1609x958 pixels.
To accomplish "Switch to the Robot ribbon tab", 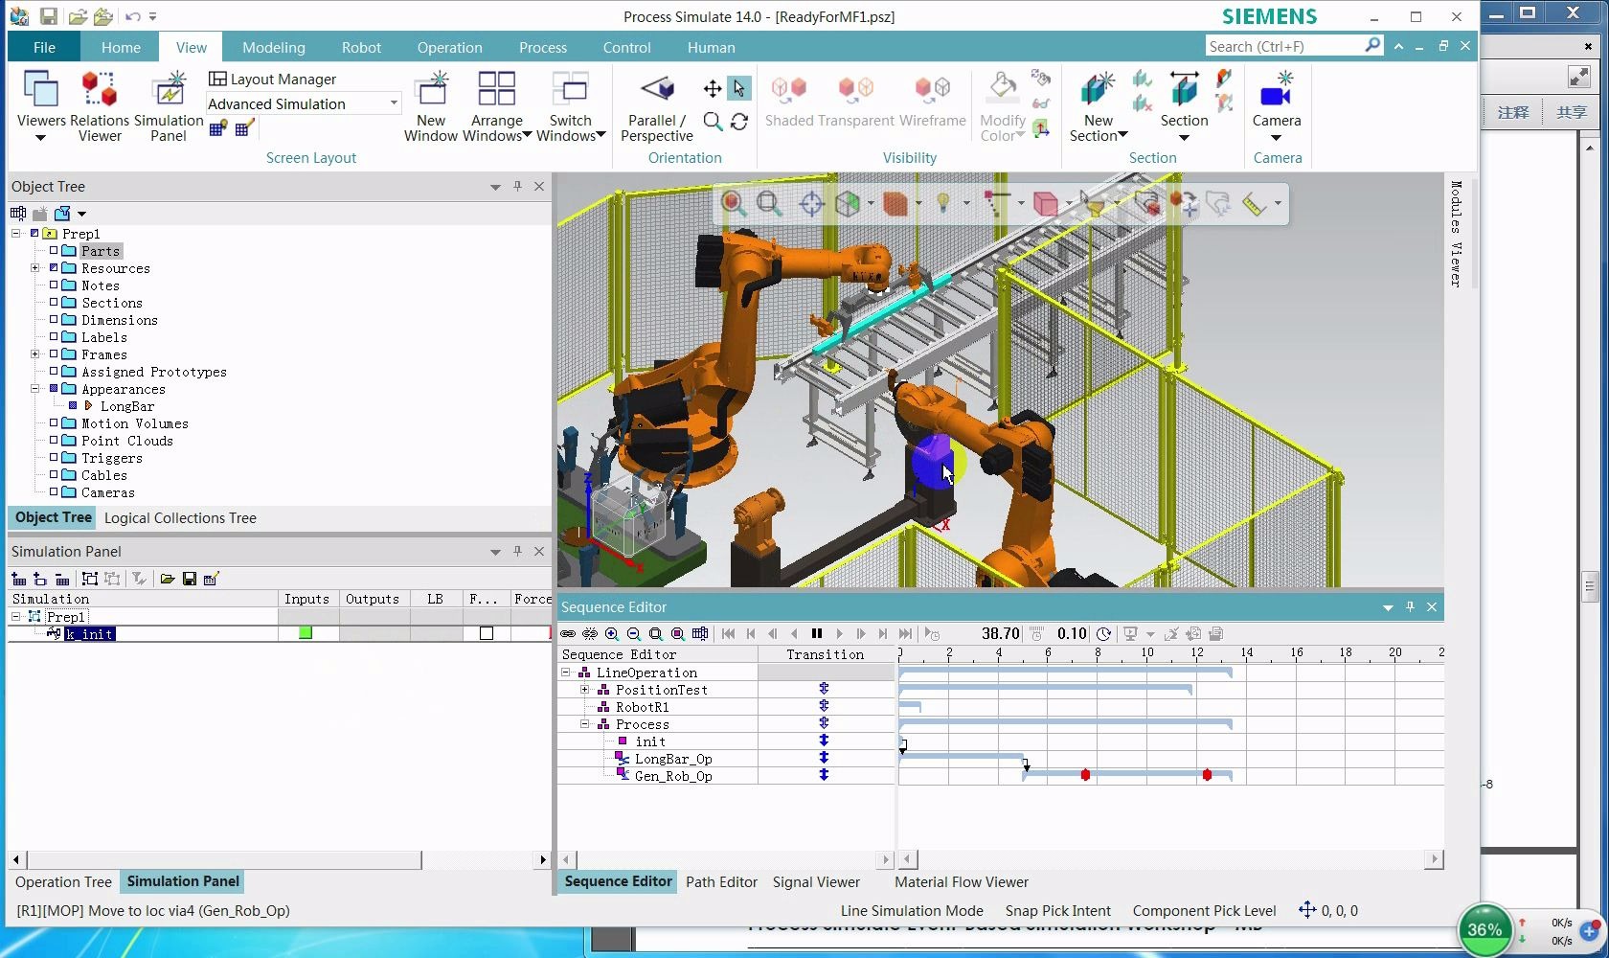I will (361, 47).
